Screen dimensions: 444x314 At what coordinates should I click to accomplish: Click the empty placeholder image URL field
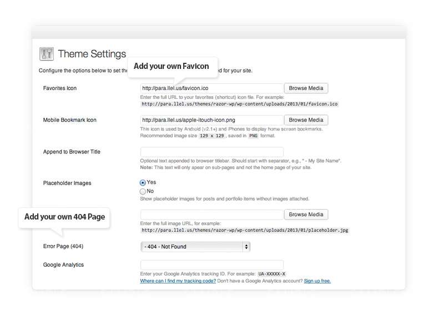point(211,215)
